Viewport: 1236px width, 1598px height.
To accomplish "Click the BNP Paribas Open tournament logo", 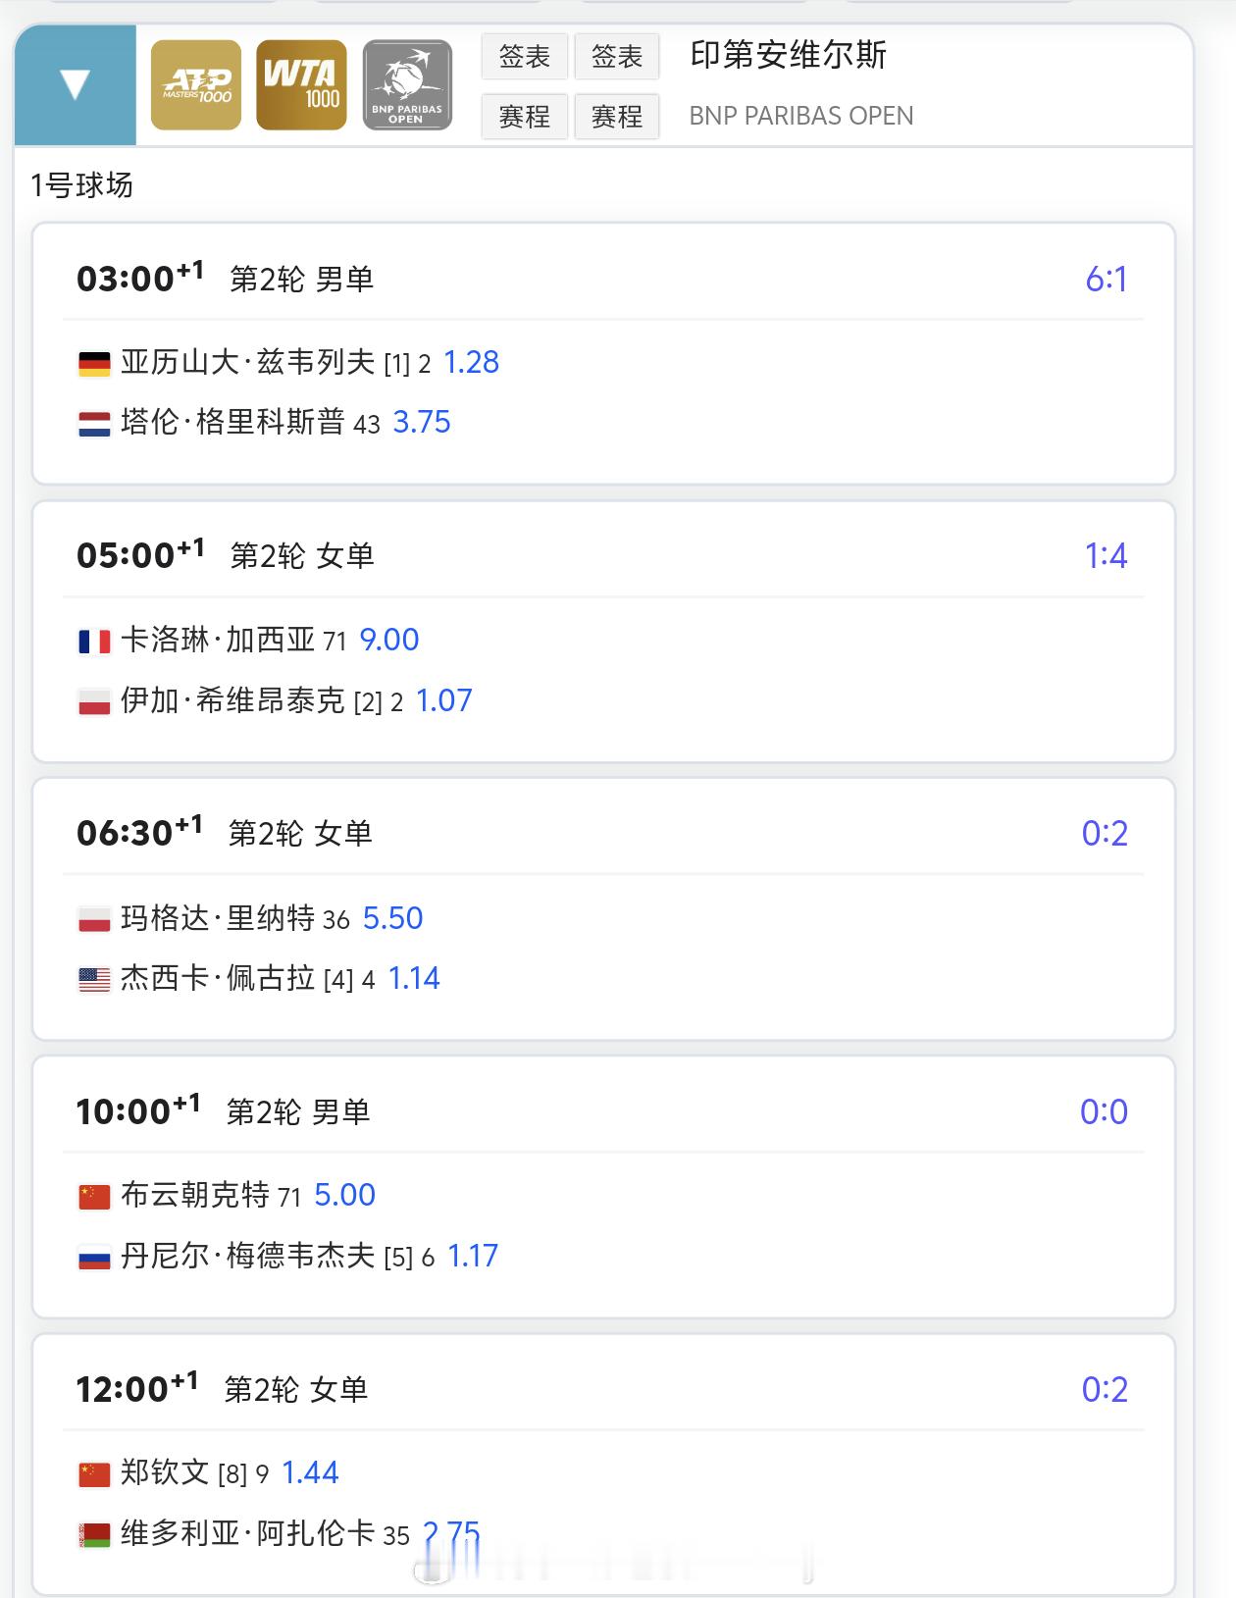I will tap(407, 84).
